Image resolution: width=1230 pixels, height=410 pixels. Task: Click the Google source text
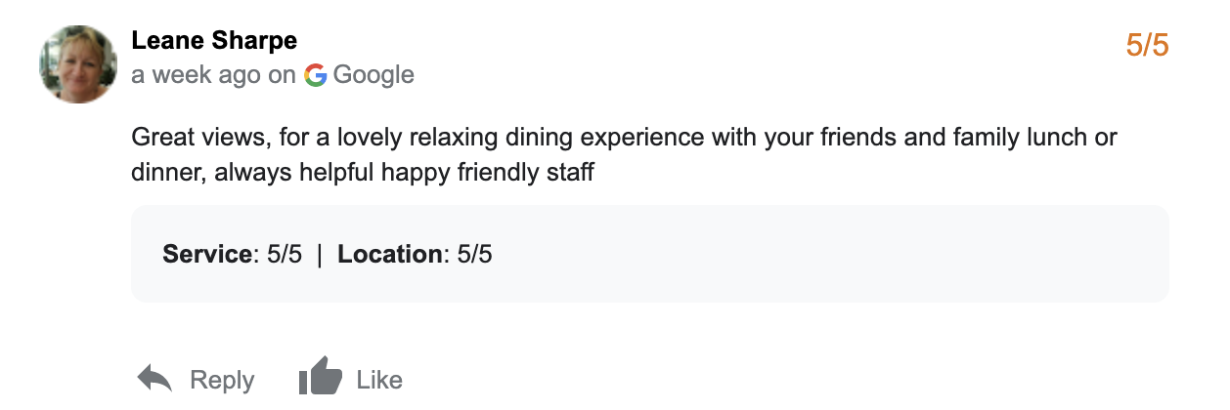[x=373, y=75]
